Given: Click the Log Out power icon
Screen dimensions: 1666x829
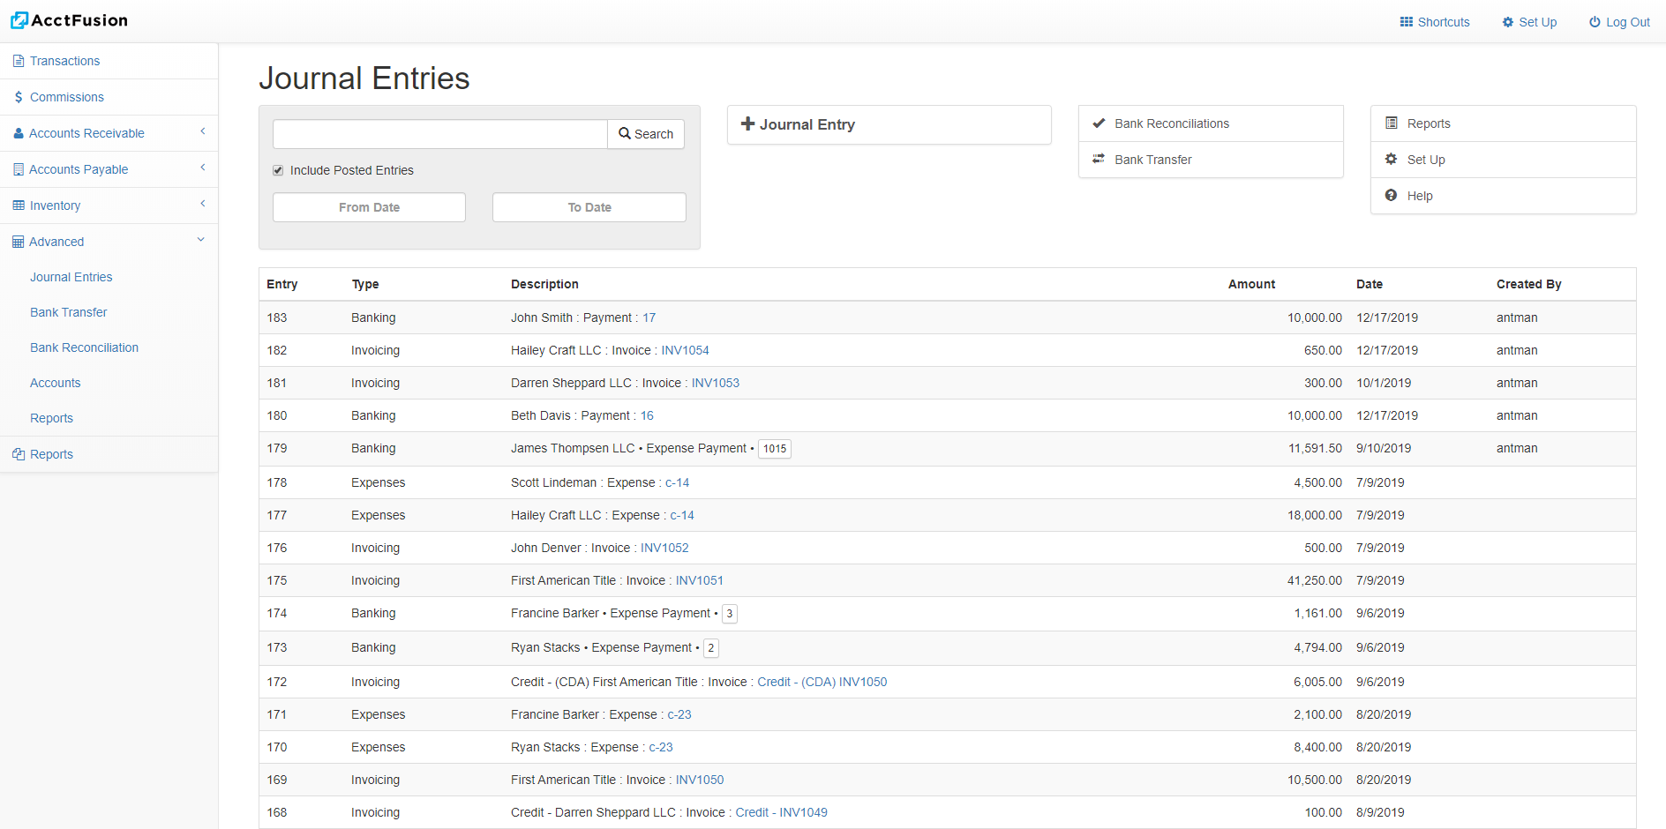Looking at the screenshot, I should click(x=1595, y=22).
